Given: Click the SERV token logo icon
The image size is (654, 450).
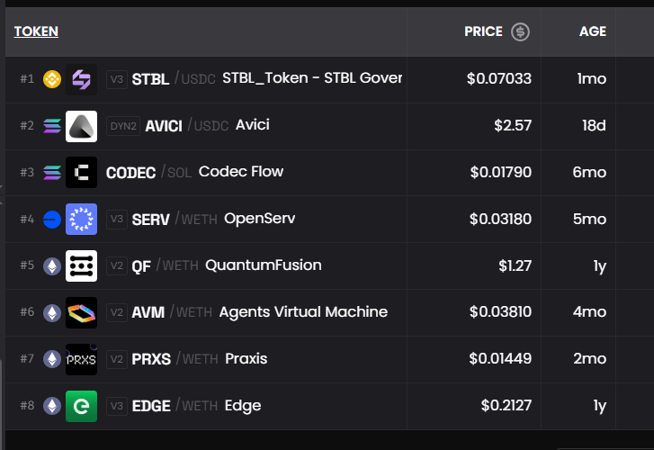Looking at the screenshot, I should click(x=81, y=219).
